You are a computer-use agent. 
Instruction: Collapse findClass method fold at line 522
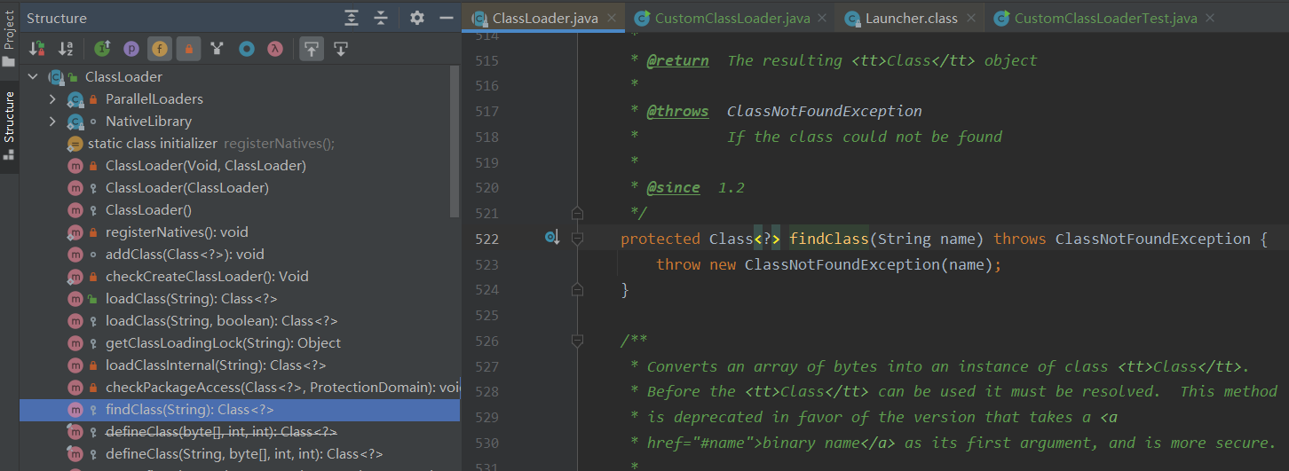click(578, 239)
